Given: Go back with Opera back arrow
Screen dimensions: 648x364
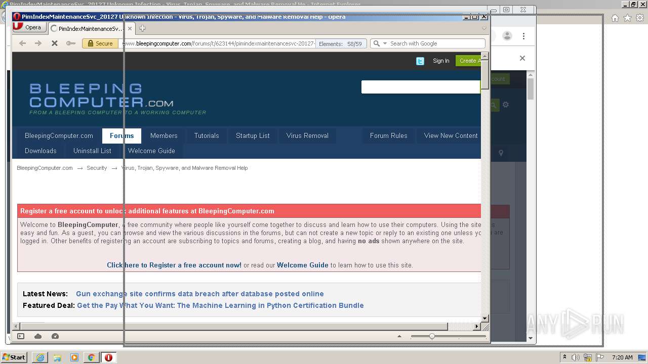Looking at the screenshot, I should (x=23, y=43).
